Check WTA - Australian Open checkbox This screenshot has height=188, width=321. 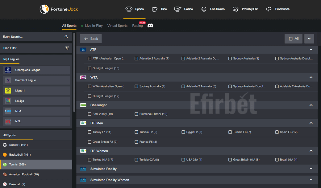[x=90, y=86]
